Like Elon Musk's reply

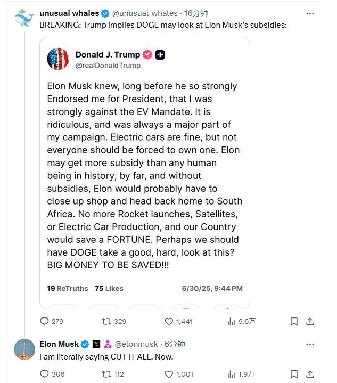(169, 374)
